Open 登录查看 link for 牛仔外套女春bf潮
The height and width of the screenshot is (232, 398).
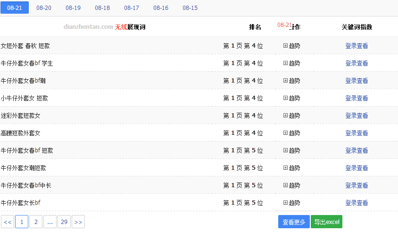click(x=357, y=81)
